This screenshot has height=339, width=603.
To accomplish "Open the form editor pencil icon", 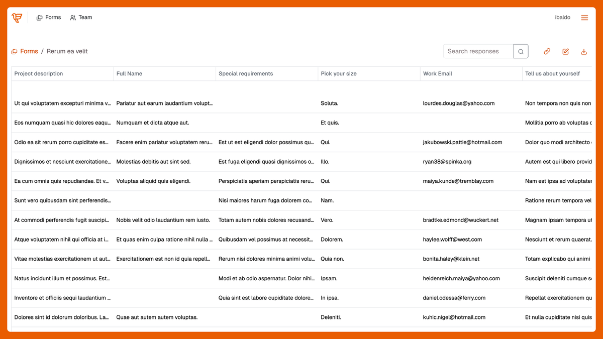I will (x=565, y=51).
